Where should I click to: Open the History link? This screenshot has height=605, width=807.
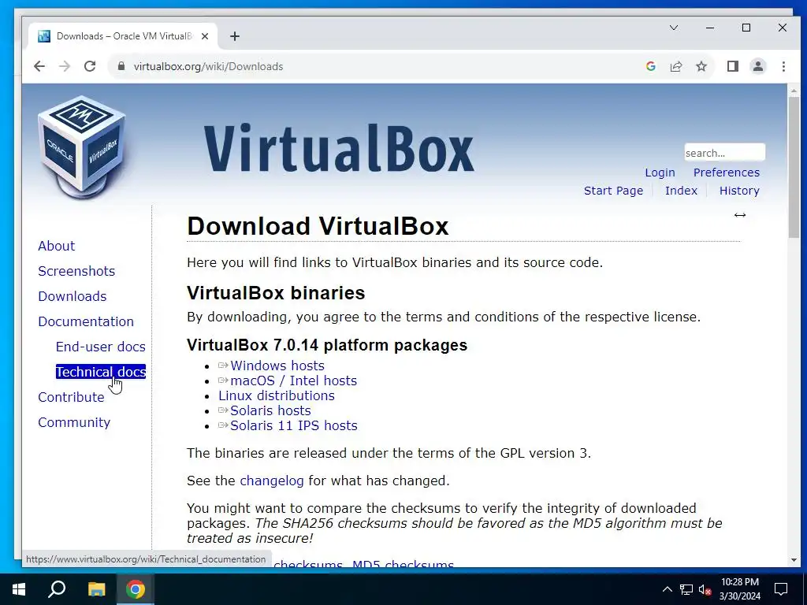739,191
